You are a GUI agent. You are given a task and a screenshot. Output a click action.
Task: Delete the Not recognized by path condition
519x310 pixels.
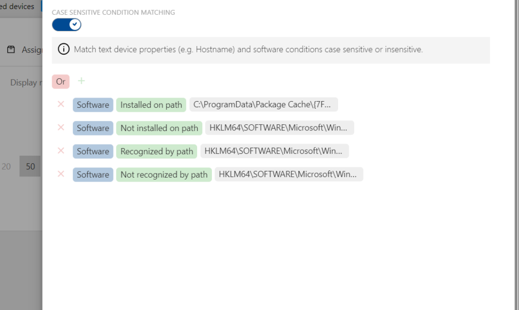[61, 174]
